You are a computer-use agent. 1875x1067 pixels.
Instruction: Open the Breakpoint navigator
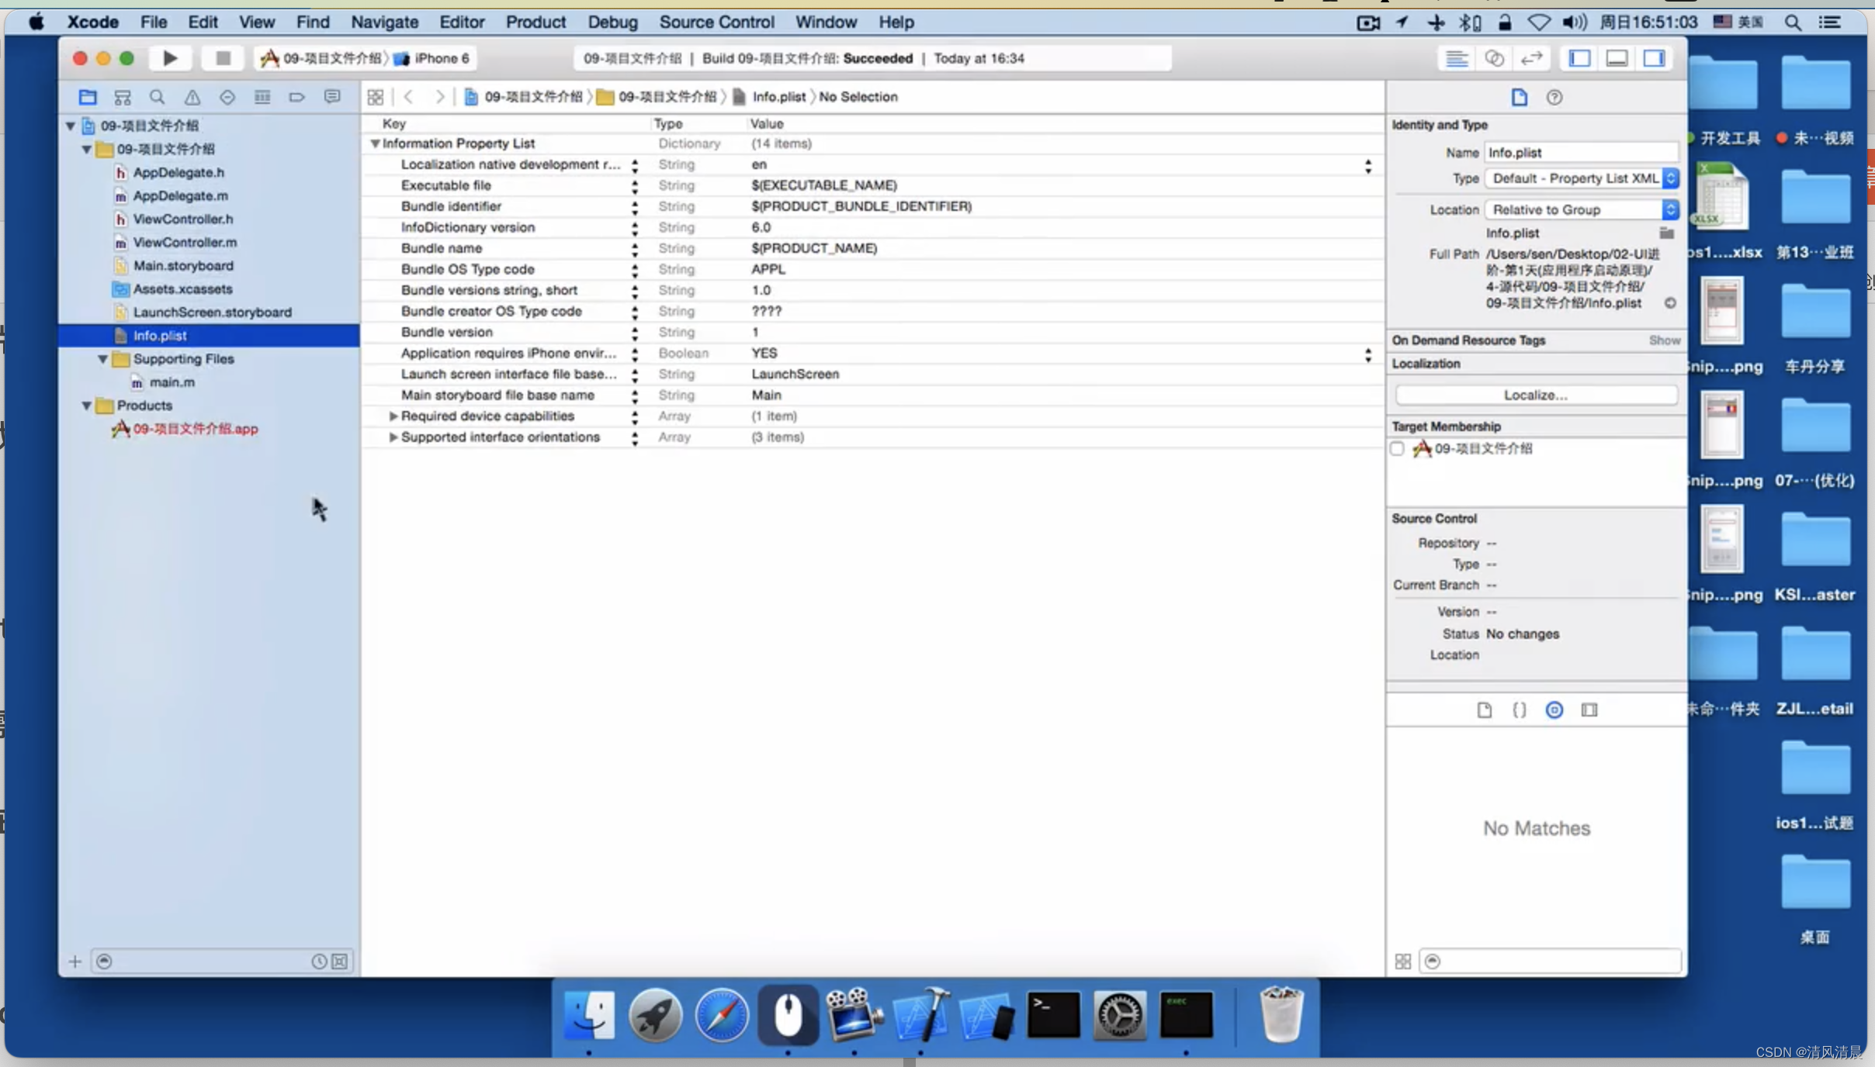click(296, 97)
